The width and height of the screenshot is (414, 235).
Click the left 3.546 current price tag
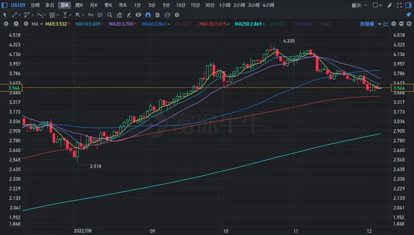coord(11,88)
